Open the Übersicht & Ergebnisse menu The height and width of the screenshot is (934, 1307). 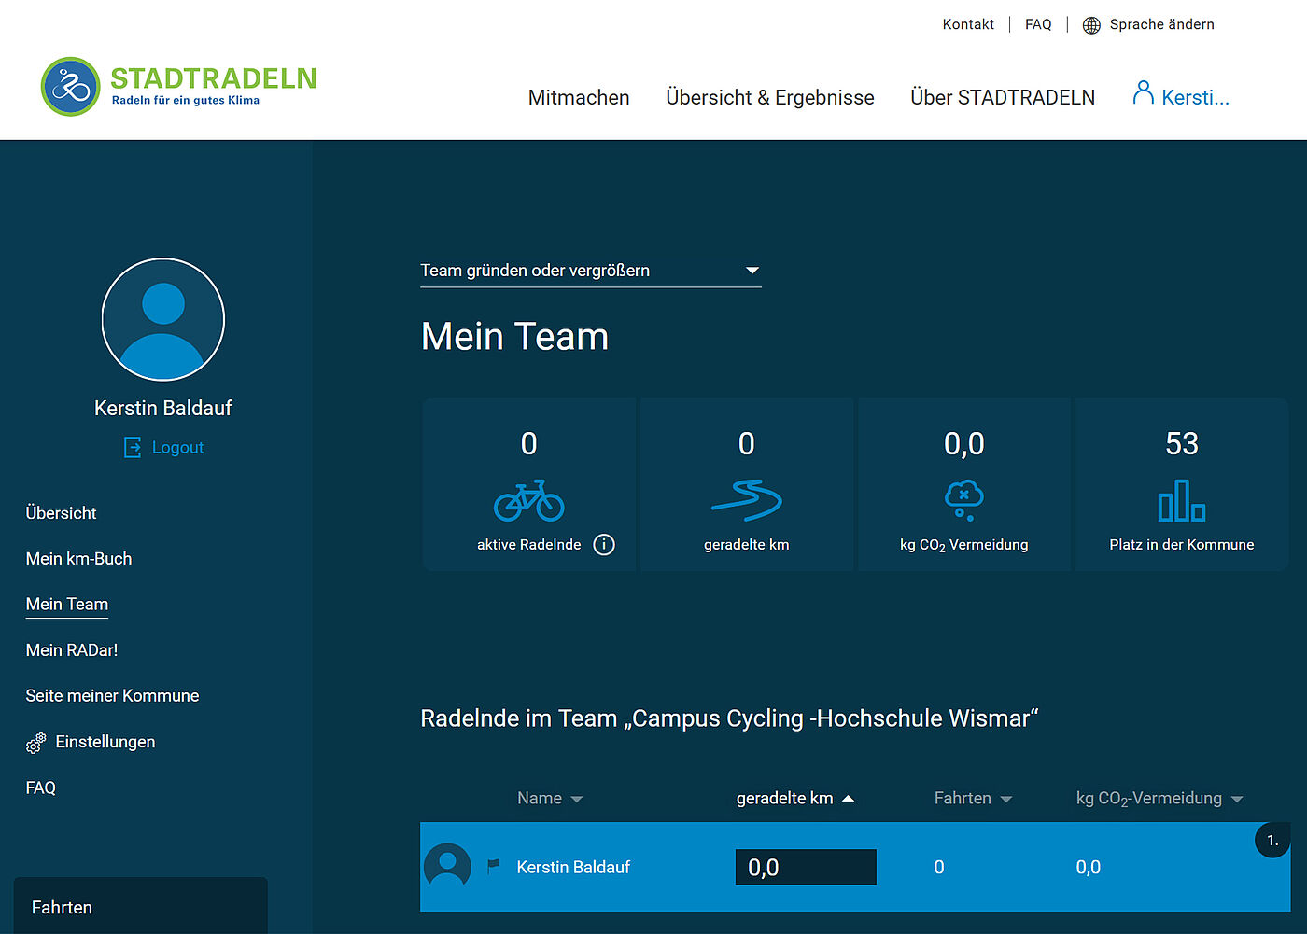pos(770,97)
